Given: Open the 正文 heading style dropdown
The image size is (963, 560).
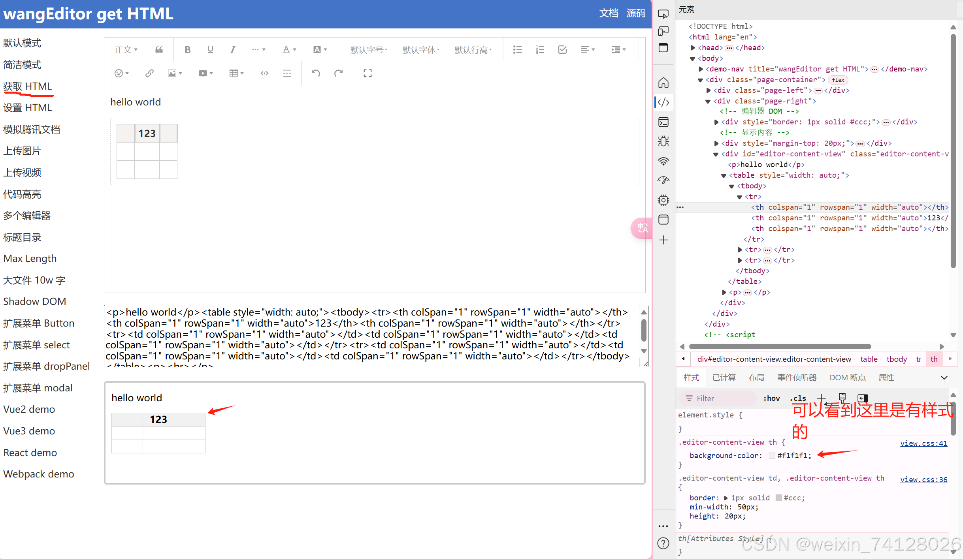Looking at the screenshot, I should (x=126, y=50).
